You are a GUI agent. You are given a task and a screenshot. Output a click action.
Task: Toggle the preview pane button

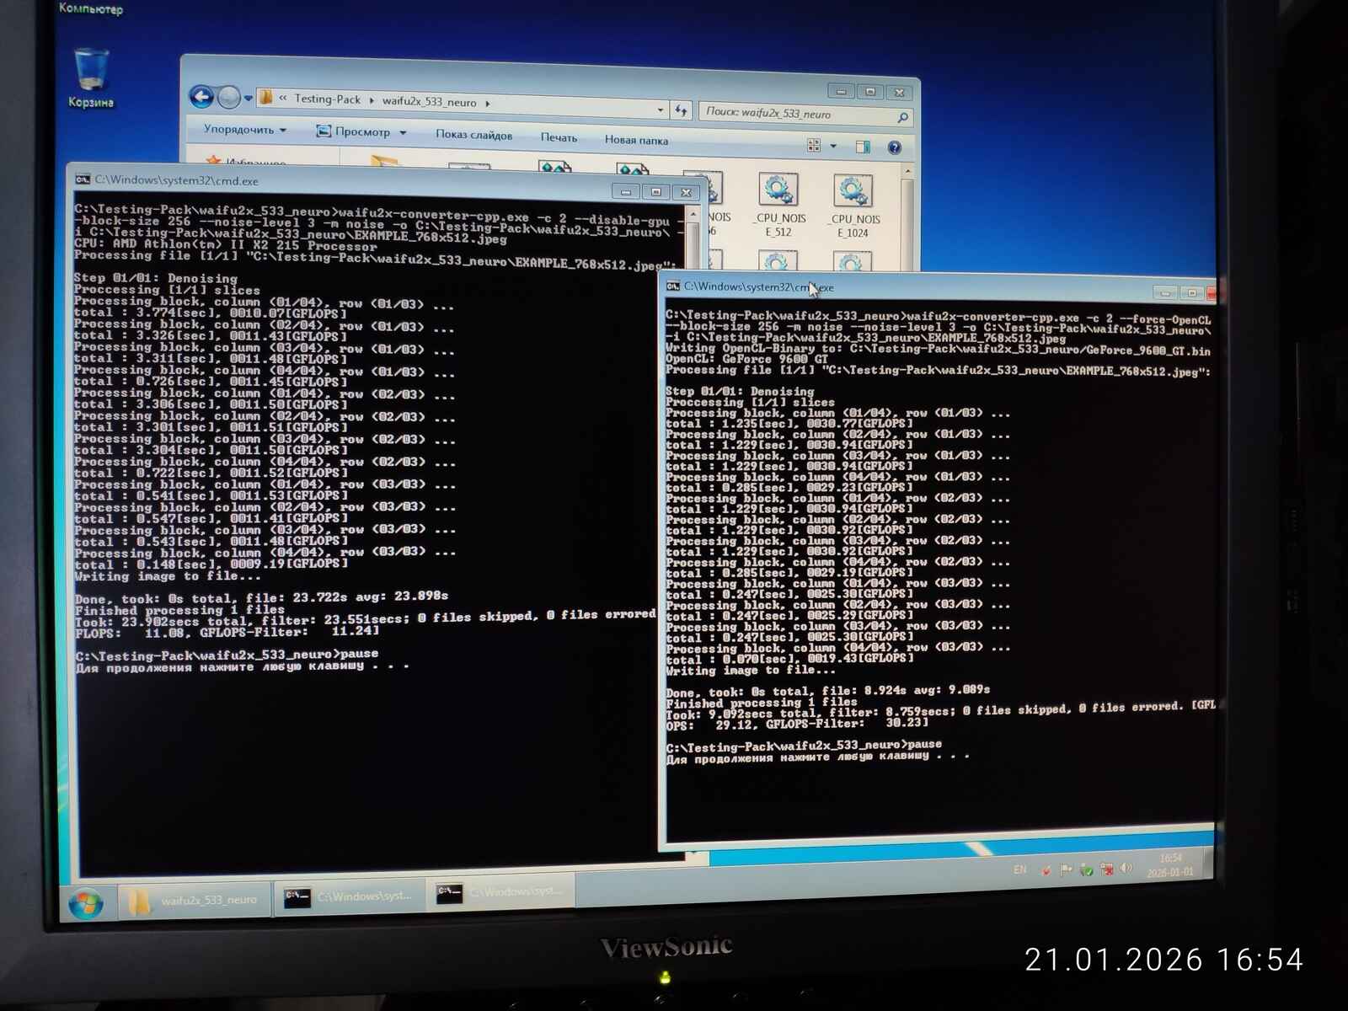[x=863, y=147]
